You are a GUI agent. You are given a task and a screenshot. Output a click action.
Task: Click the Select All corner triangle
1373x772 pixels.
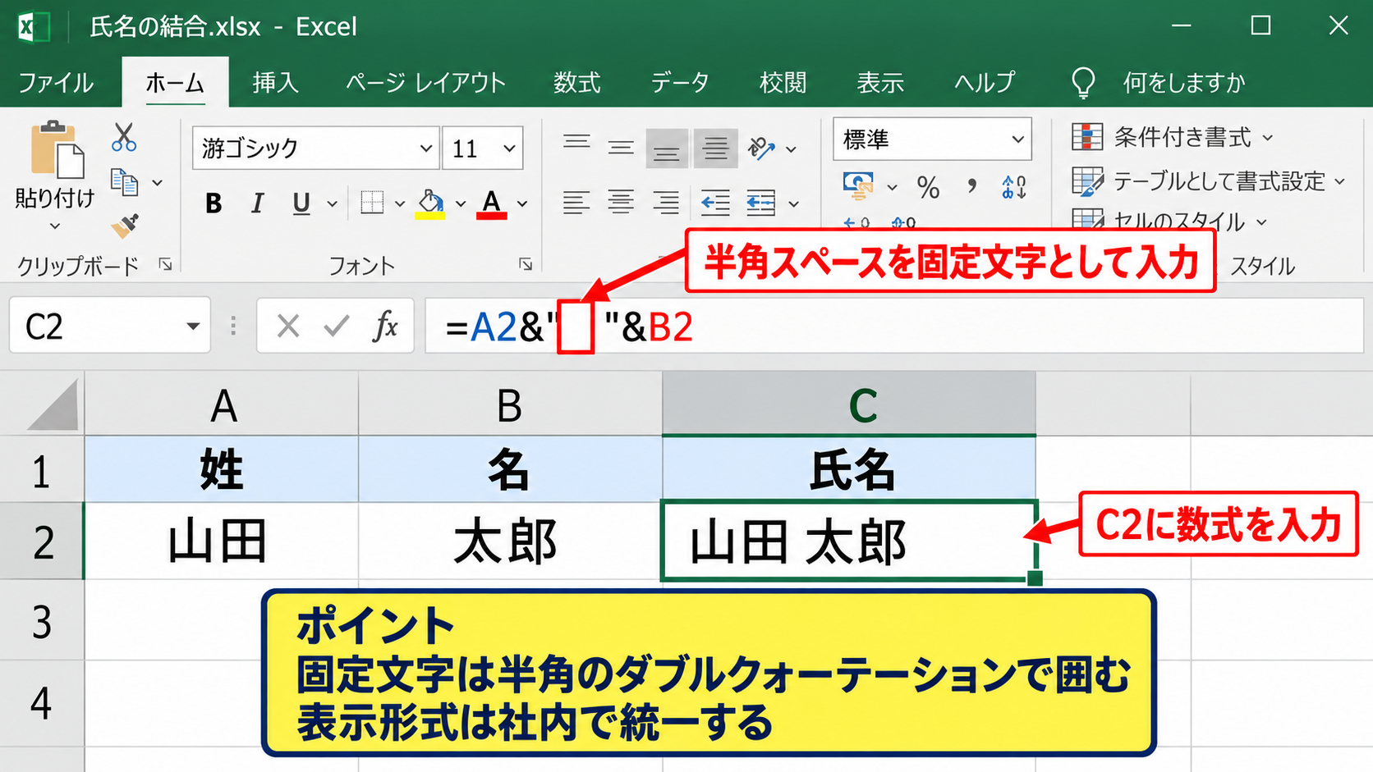click(x=54, y=404)
